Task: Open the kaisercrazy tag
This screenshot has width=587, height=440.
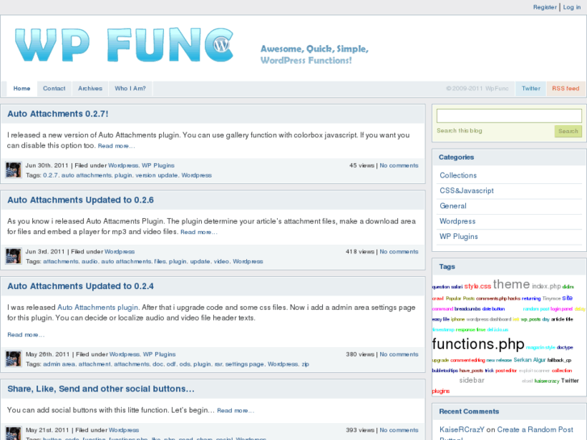Action: 547,381
